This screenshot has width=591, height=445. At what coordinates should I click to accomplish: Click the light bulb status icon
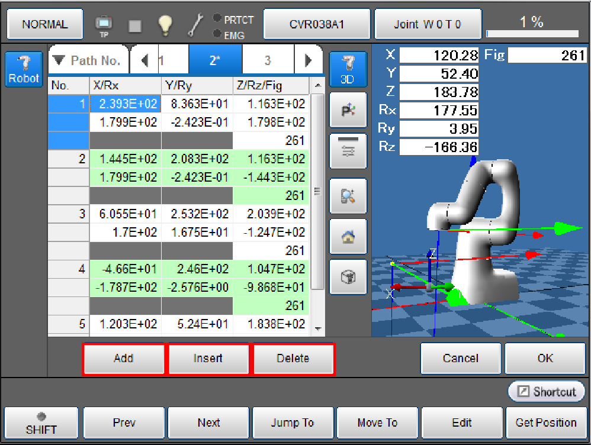165,24
